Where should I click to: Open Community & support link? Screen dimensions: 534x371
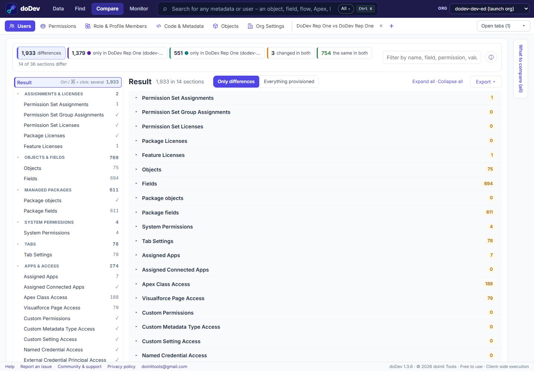[x=79, y=367]
